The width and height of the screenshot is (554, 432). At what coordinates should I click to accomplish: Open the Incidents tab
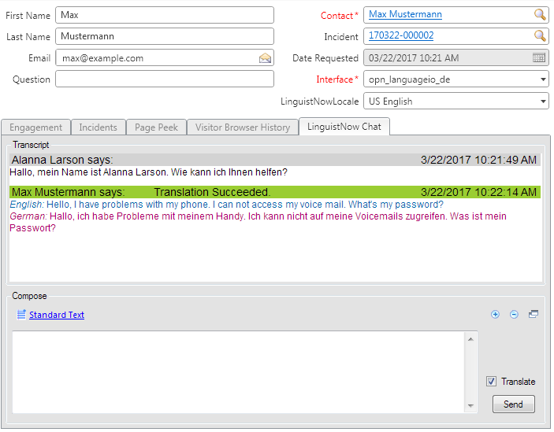pos(99,127)
